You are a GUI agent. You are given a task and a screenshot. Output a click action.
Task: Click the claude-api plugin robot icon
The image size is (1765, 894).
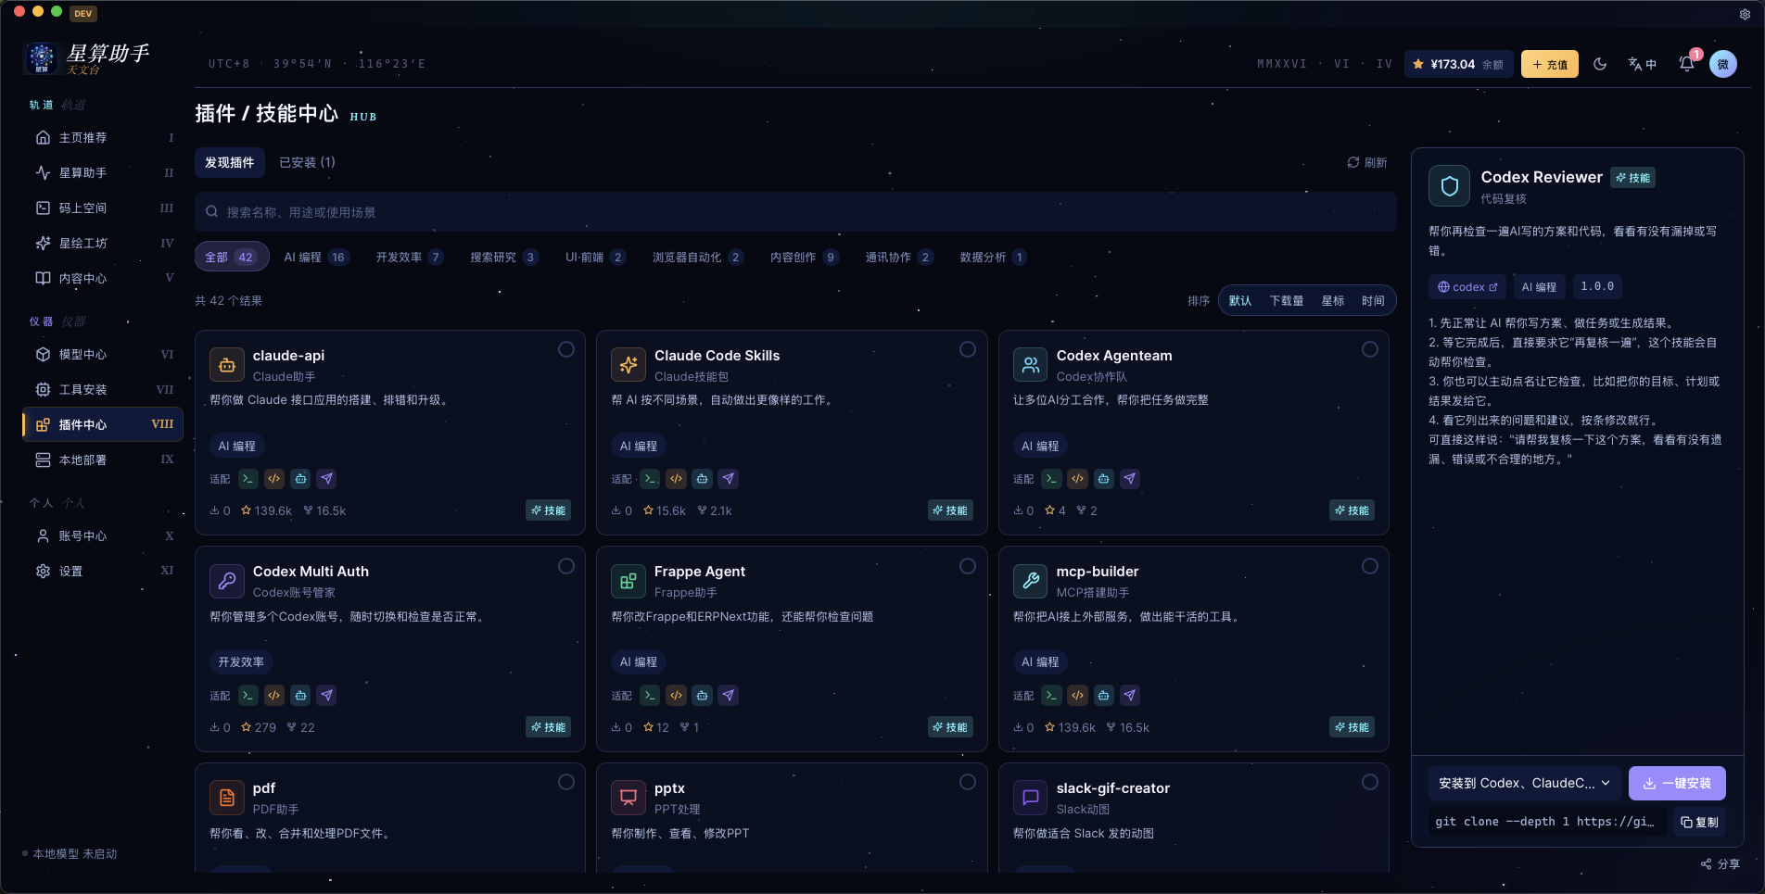(x=227, y=365)
